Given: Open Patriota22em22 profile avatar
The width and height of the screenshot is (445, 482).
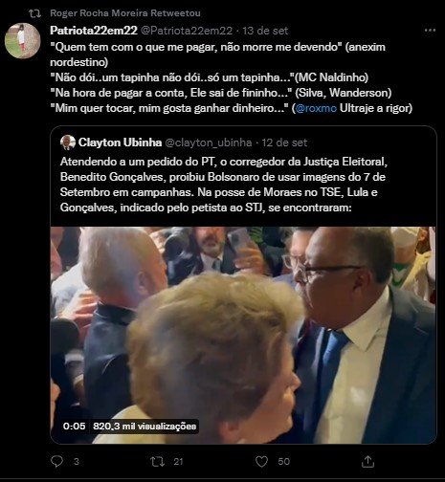Looking at the screenshot, I should click(x=23, y=41).
